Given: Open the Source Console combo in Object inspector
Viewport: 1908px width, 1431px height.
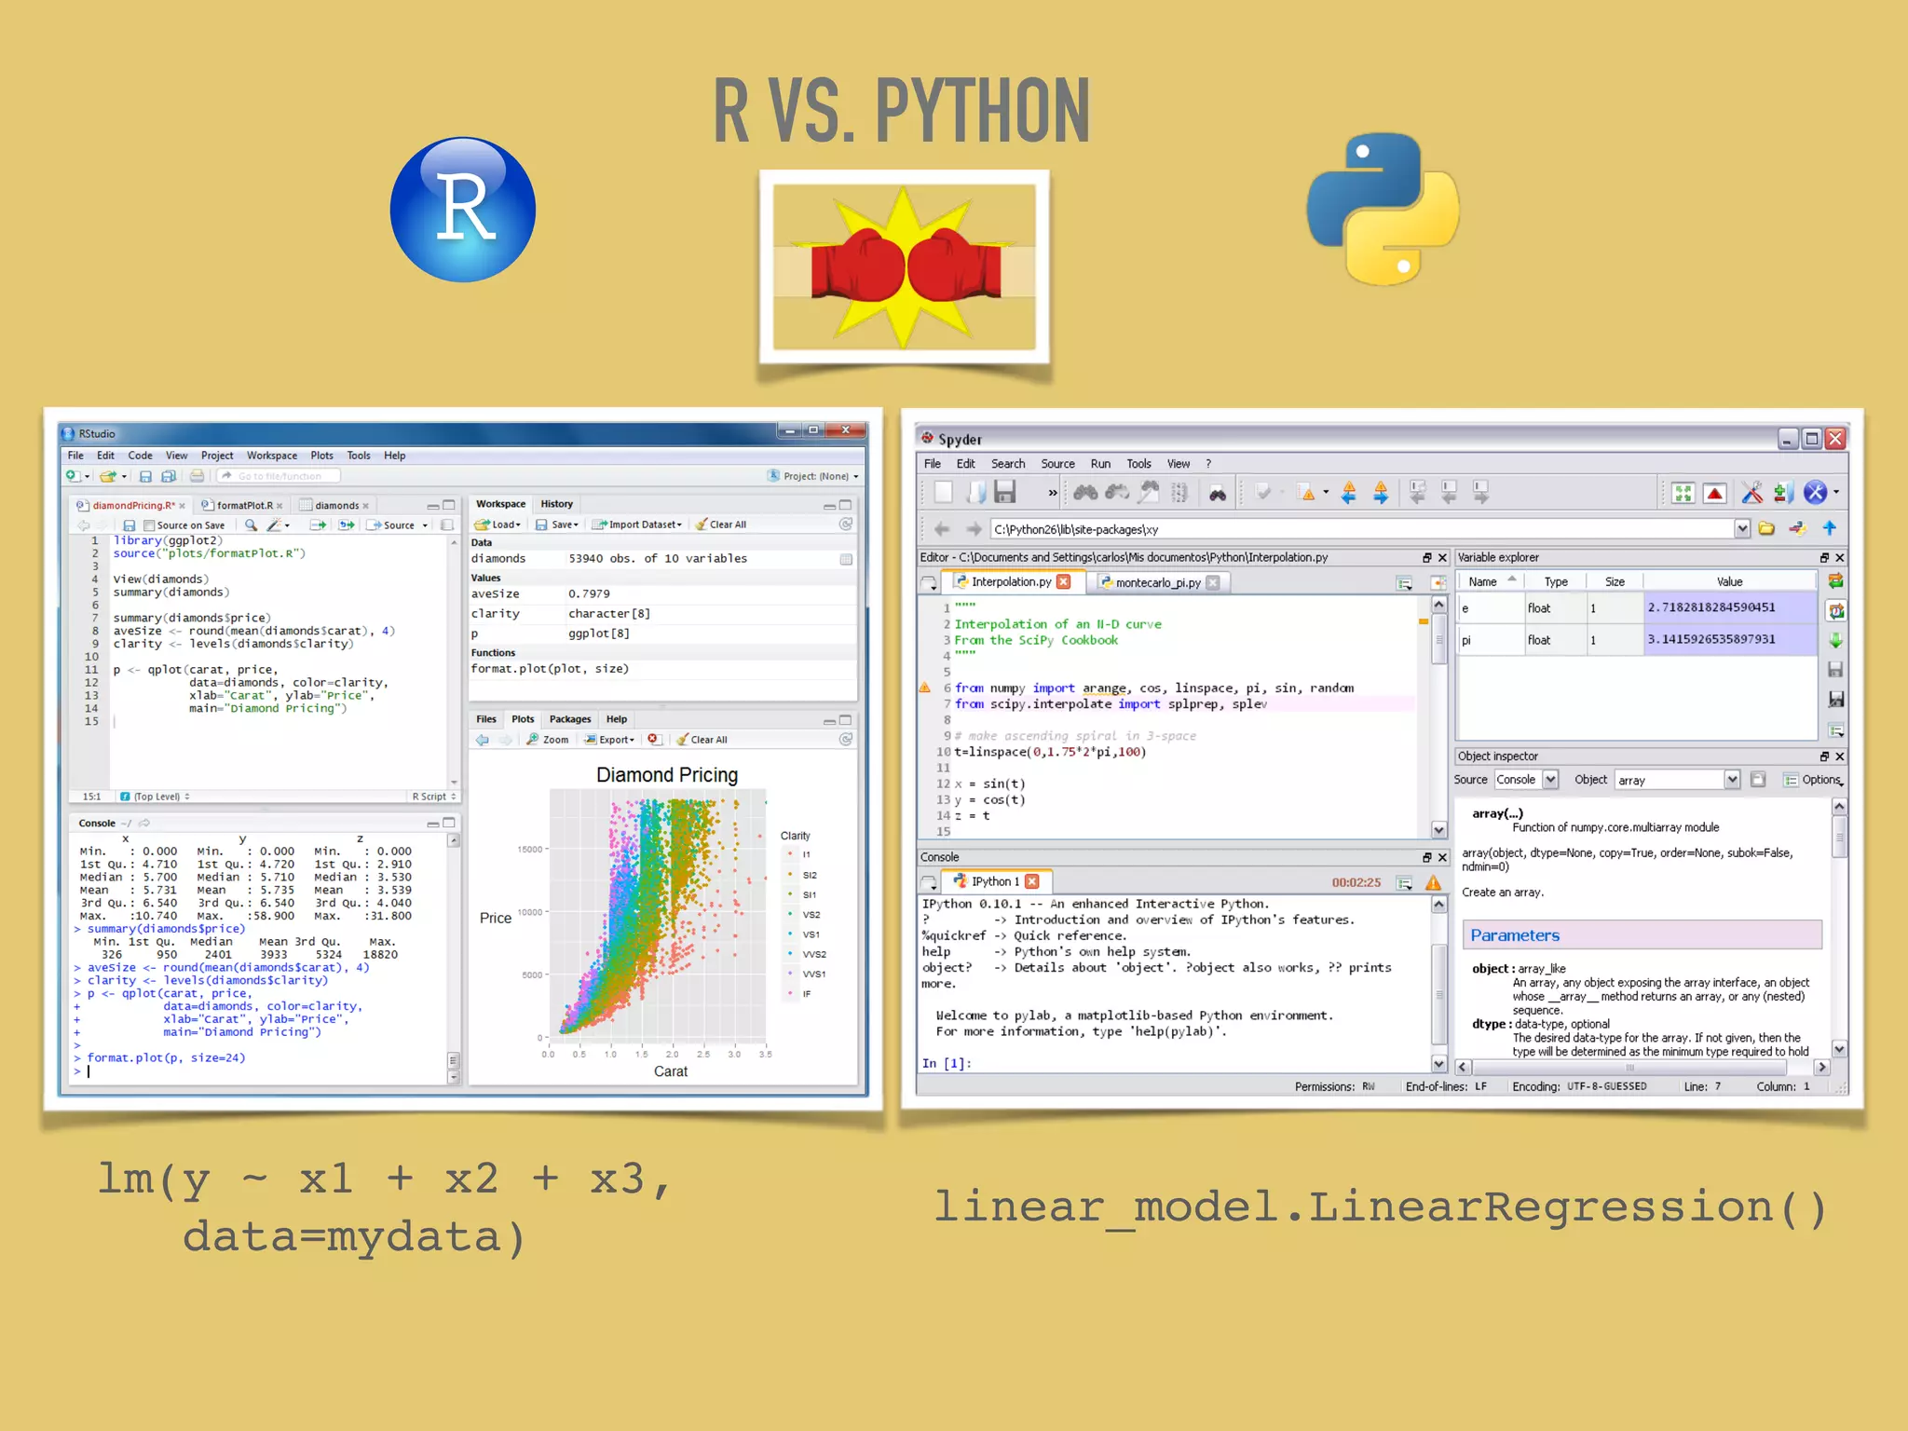Looking at the screenshot, I should tap(1526, 780).
